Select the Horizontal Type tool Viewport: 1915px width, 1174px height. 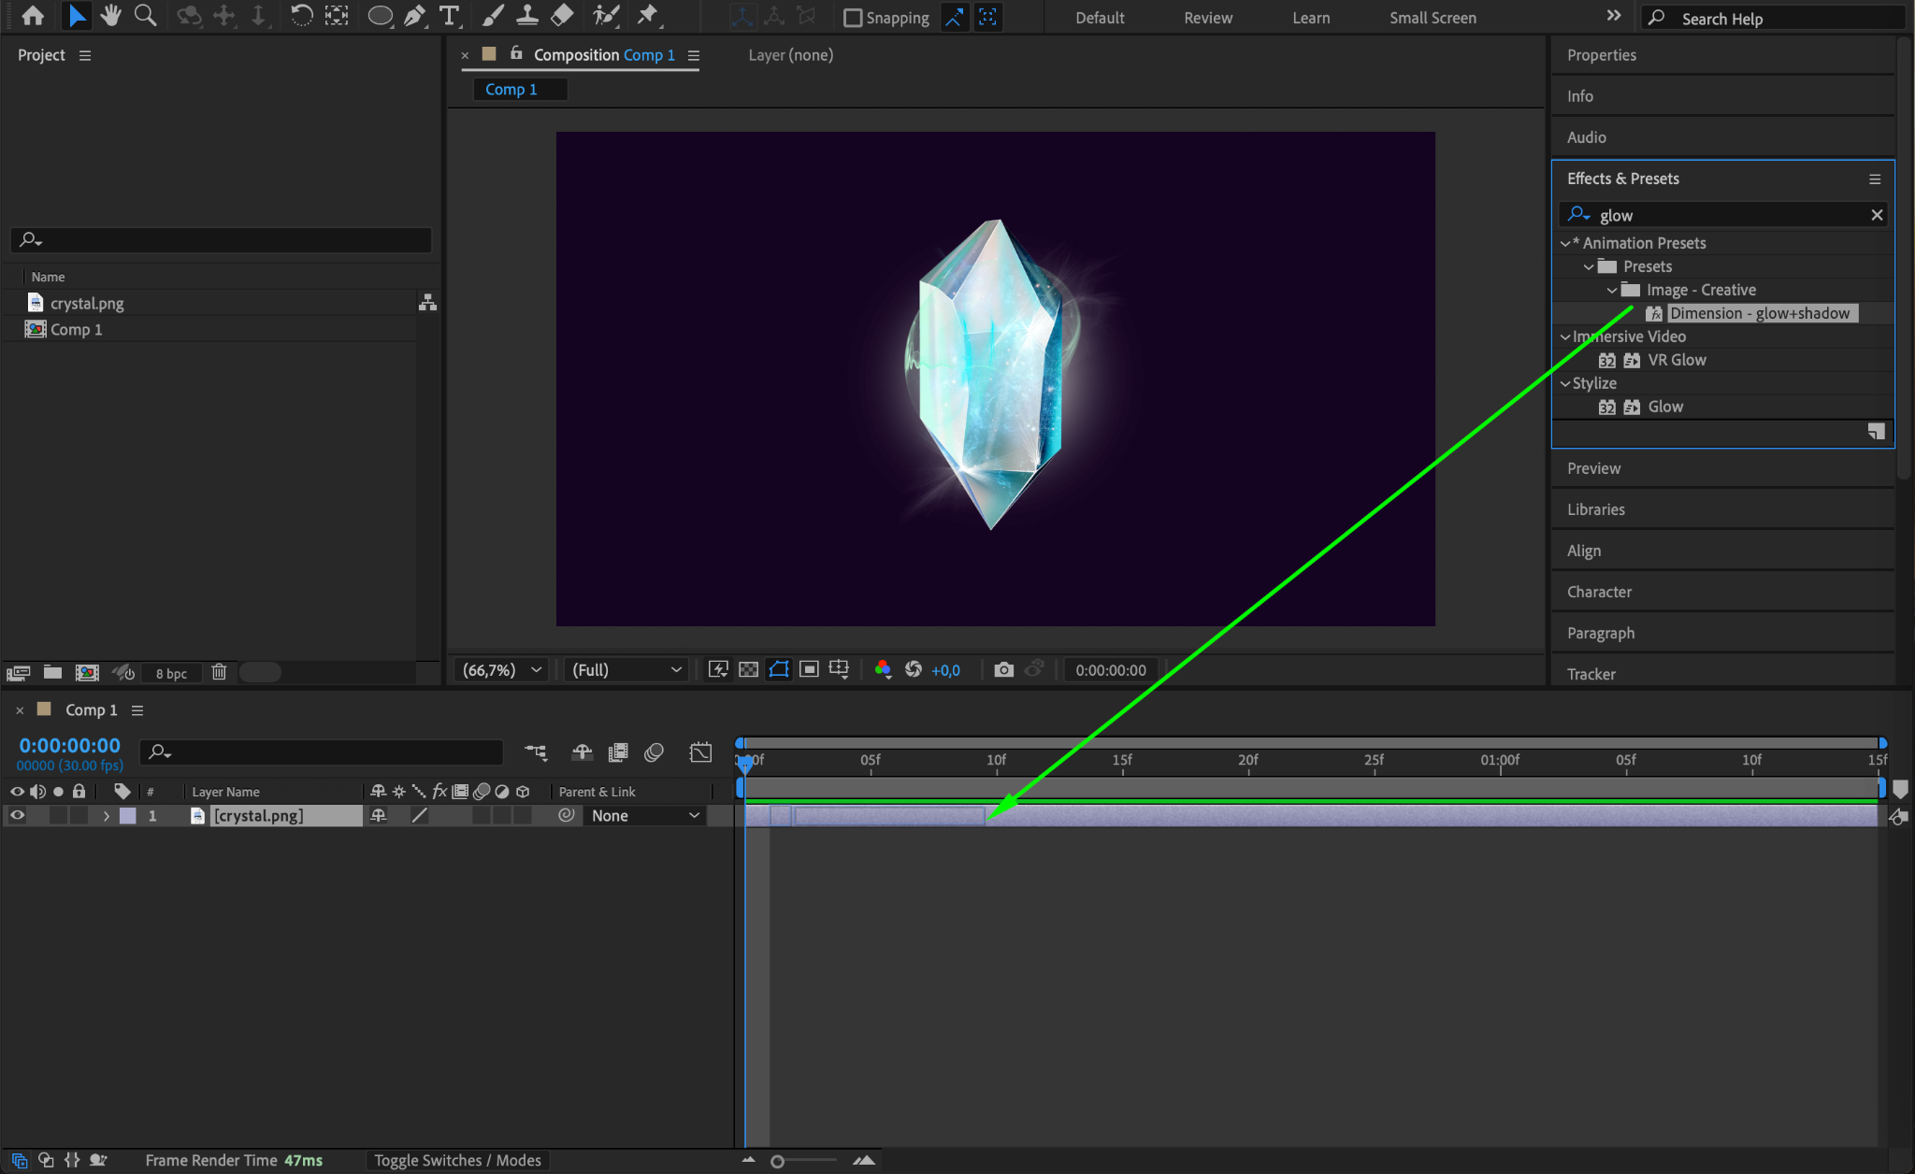click(450, 16)
